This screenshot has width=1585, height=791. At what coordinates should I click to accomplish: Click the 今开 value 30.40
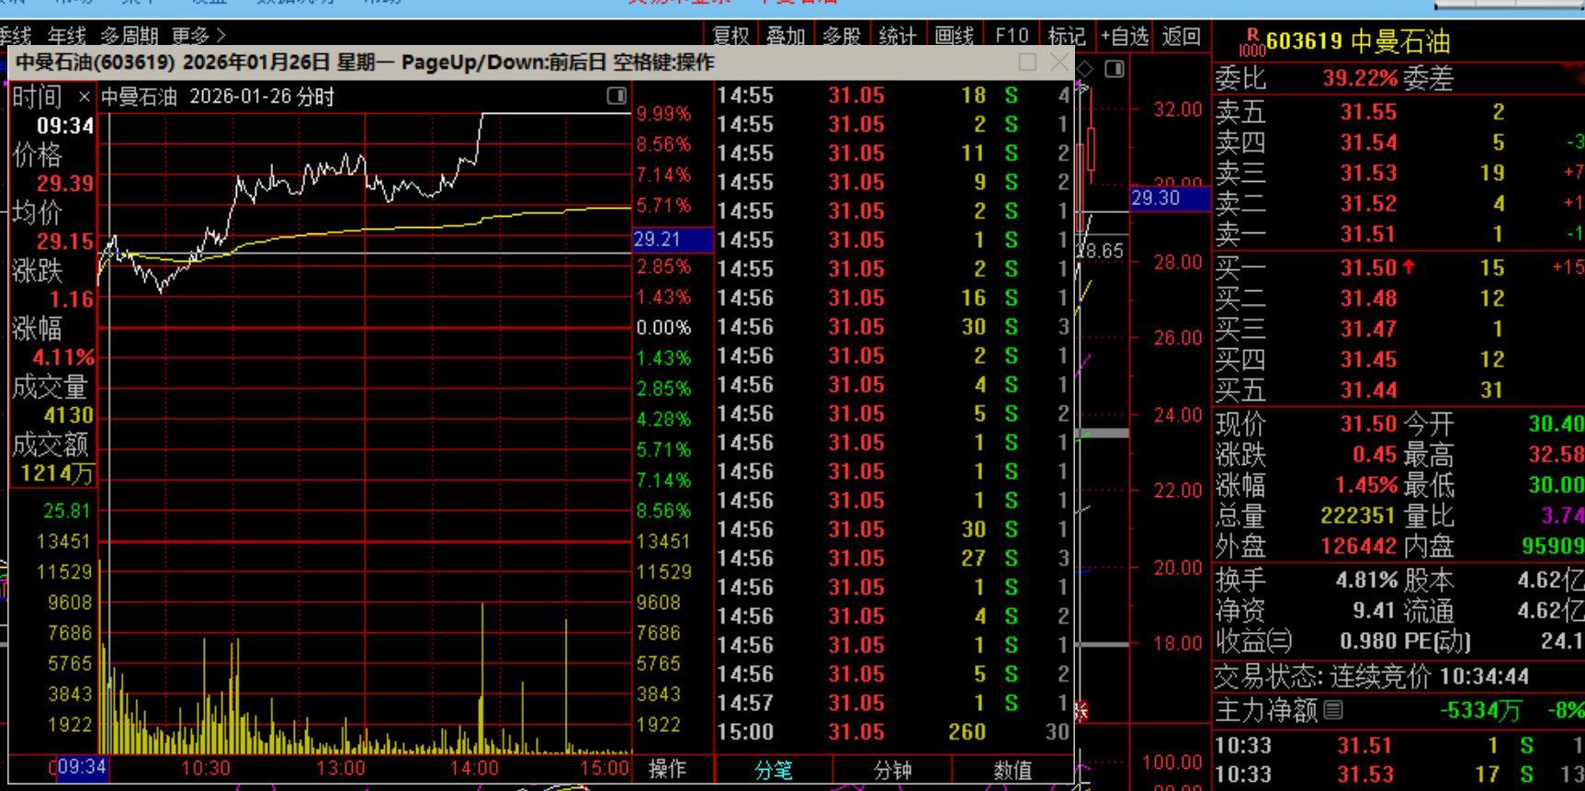(1557, 424)
